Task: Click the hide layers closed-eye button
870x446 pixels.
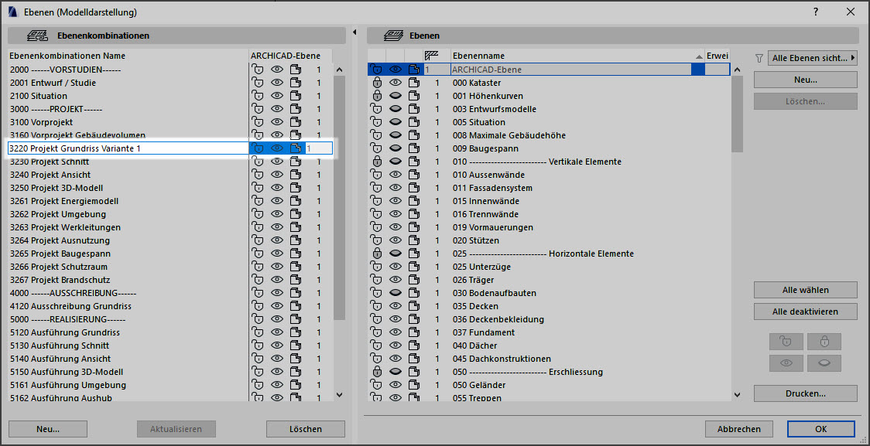Action: [824, 363]
